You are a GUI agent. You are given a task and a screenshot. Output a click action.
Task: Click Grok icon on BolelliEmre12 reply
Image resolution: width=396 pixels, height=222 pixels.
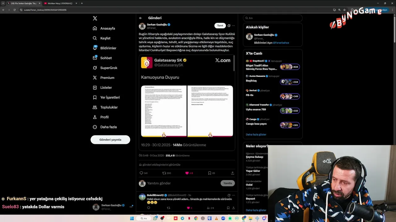tap(229, 195)
